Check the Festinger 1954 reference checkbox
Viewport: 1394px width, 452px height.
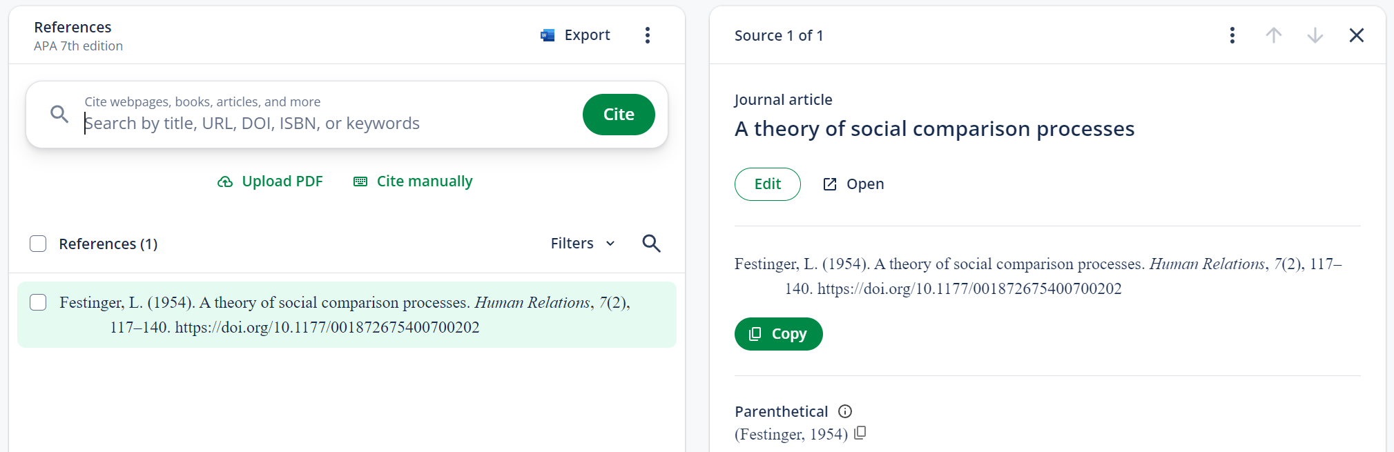[38, 302]
